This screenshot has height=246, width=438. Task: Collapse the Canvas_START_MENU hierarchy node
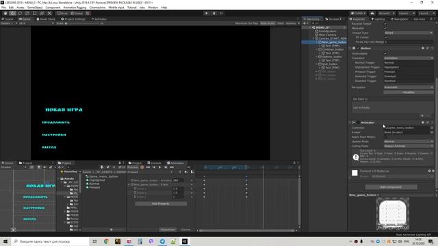tap(313, 38)
